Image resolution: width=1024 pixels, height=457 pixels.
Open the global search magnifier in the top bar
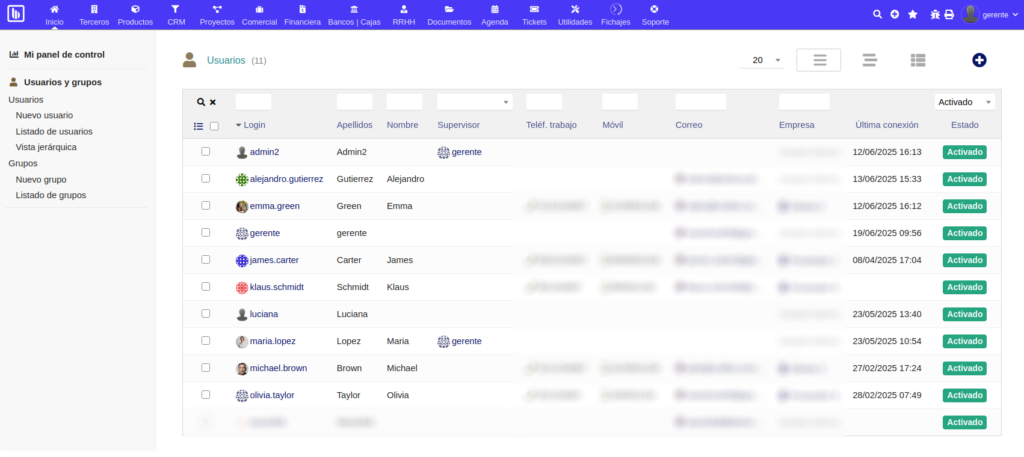pyautogui.click(x=877, y=14)
